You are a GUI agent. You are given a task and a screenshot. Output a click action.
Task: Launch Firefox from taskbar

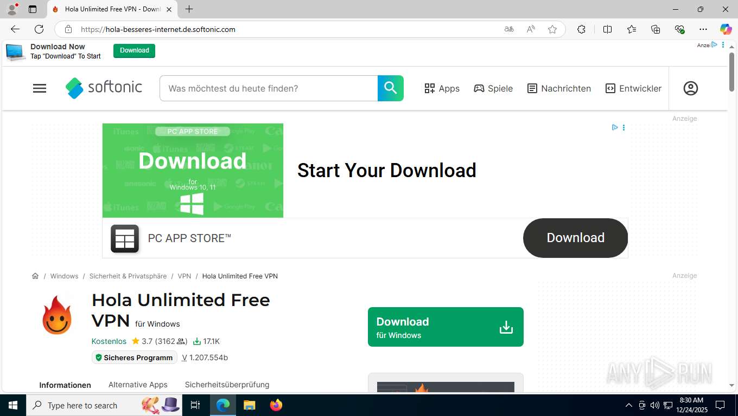click(x=276, y=405)
